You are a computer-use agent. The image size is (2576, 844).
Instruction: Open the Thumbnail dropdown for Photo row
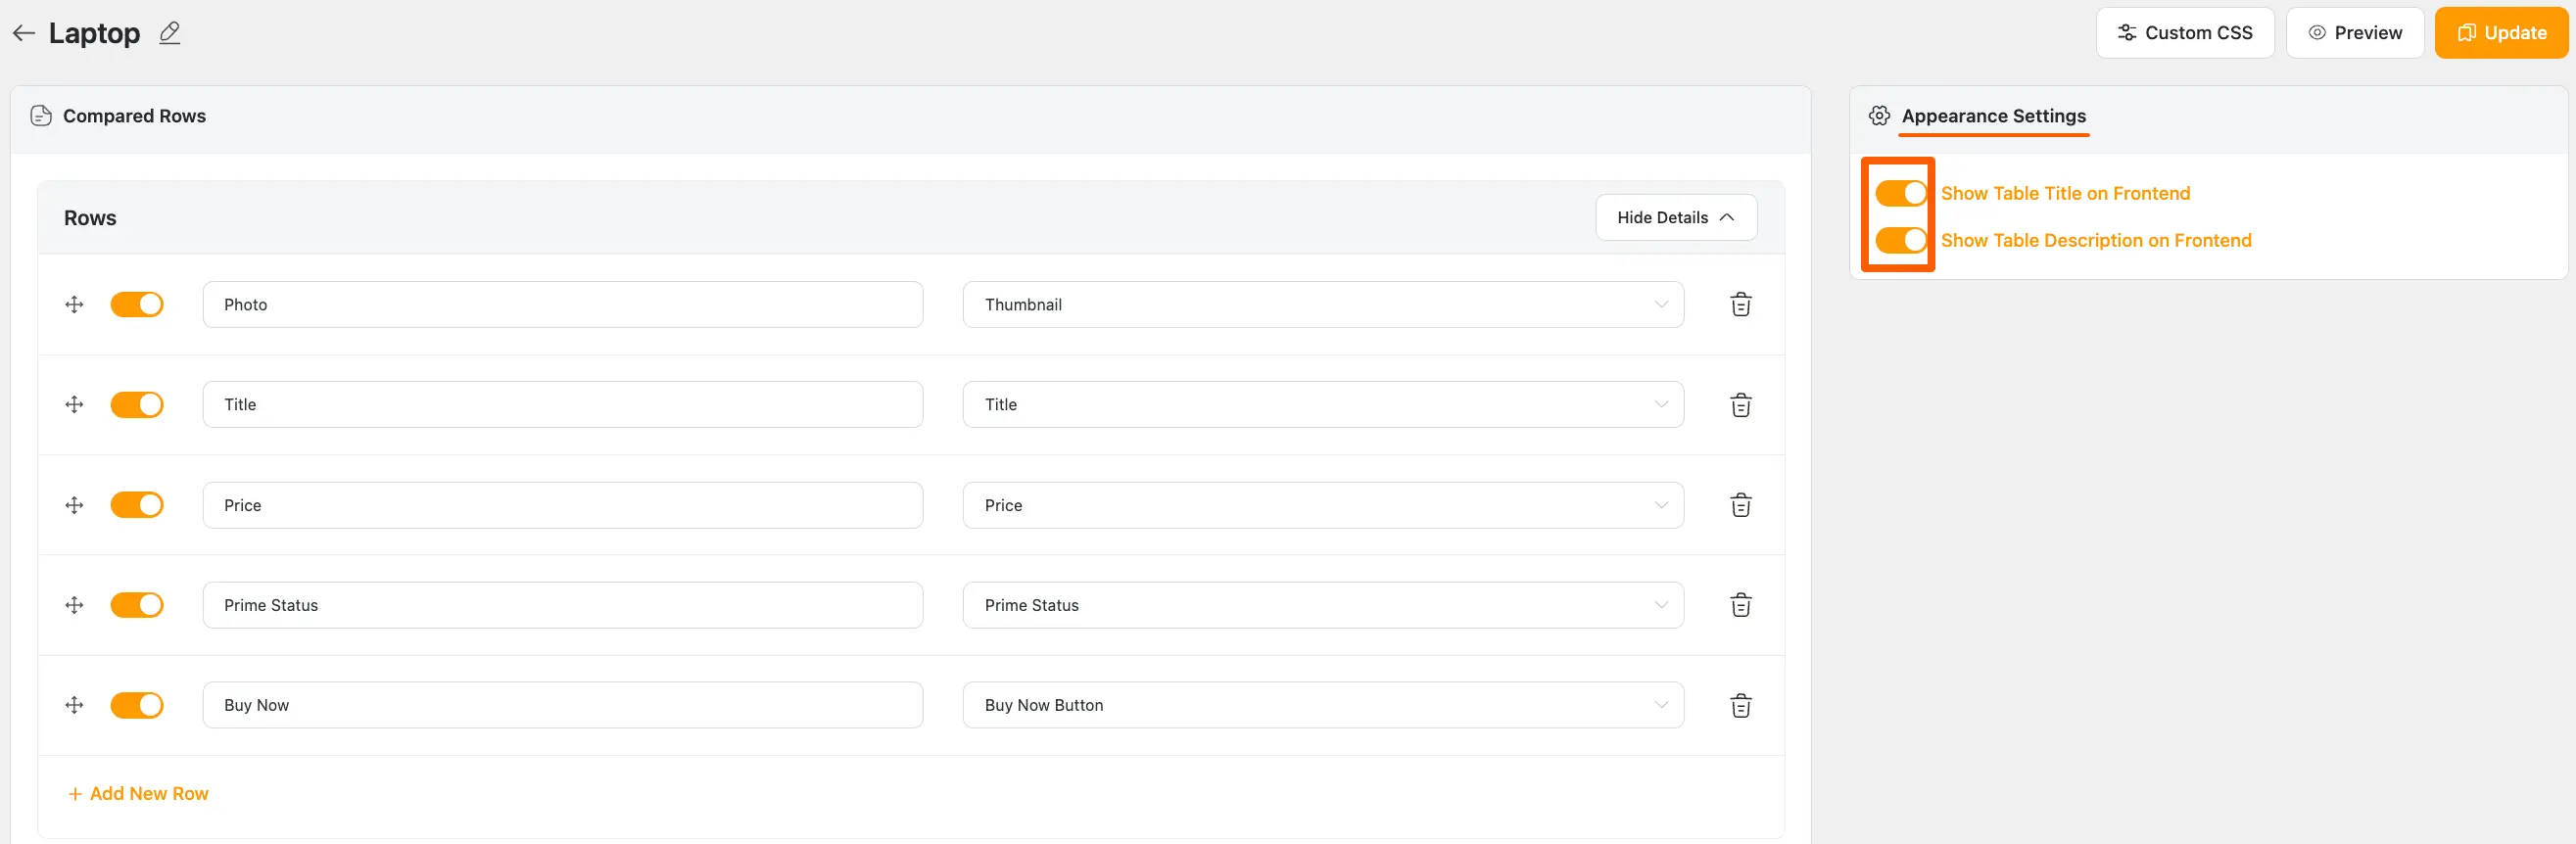point(1323,305)
